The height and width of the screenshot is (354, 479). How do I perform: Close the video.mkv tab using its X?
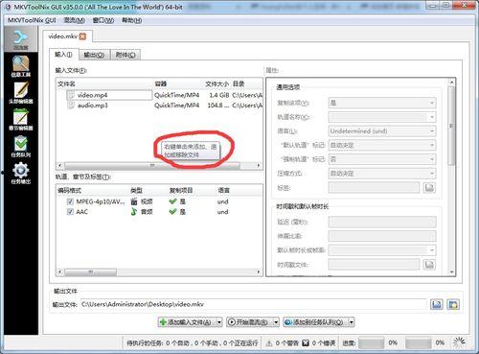(x=82, y=36)
